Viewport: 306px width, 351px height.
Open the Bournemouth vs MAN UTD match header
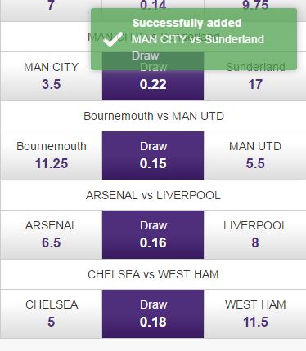coord(153,116)
